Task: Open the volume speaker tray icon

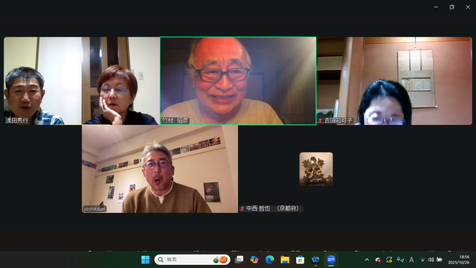Action: point(431,260)
